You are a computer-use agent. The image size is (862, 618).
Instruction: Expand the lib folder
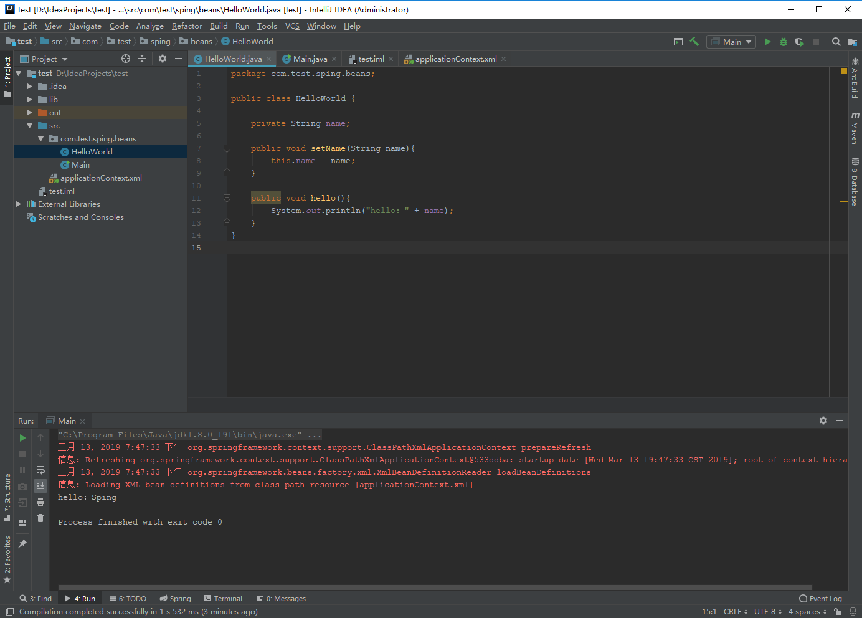(x=29, y=100)
